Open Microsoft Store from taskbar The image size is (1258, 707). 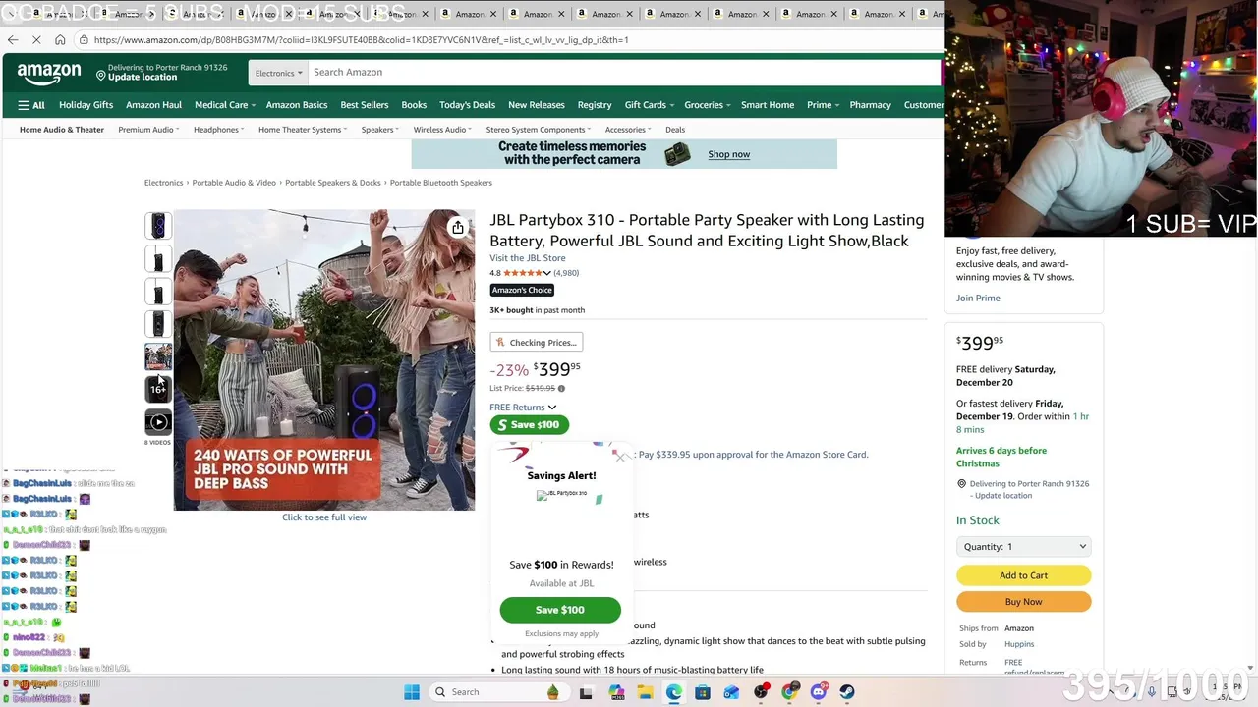[x=703, y=692]
